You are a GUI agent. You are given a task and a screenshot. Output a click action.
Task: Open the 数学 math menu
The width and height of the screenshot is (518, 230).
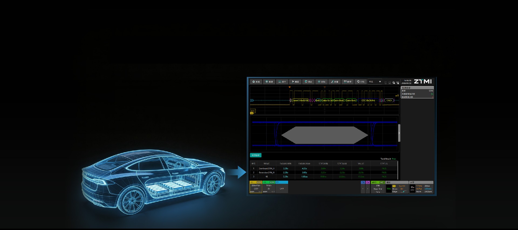[x=347, y=82]
